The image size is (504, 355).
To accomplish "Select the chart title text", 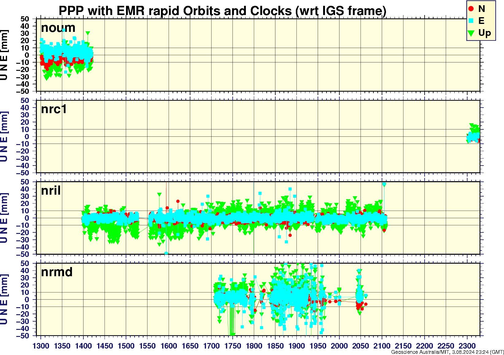I will click(222, 11).
